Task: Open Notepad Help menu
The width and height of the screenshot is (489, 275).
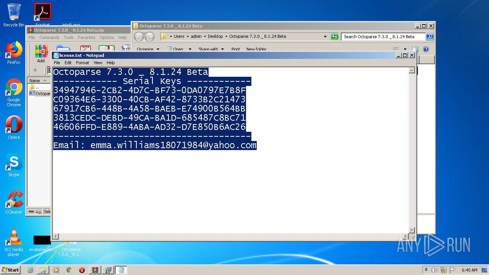Action: (x=111, y=63)
